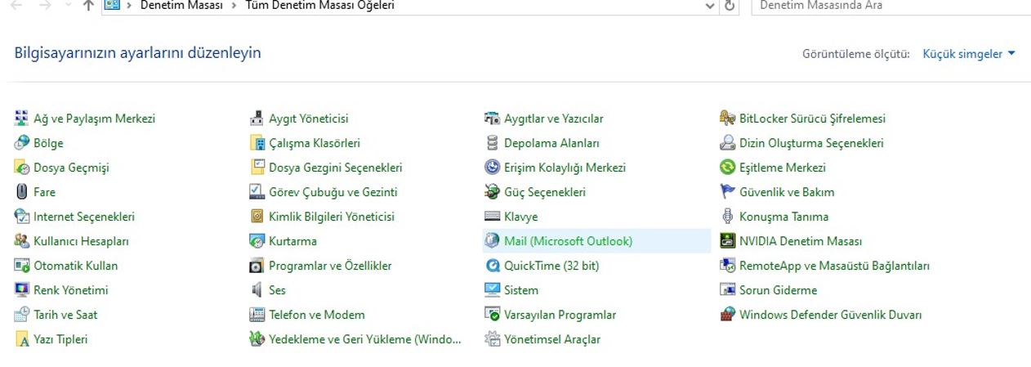This screenshot has height=367, width=1031.
Task: Go to Denetim Masası breadcrumb
Action: tap(181, 6)
